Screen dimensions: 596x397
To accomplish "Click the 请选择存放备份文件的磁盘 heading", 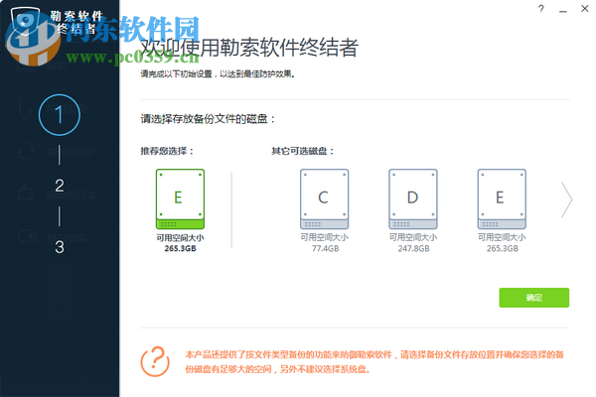I will tap(208, 119).
